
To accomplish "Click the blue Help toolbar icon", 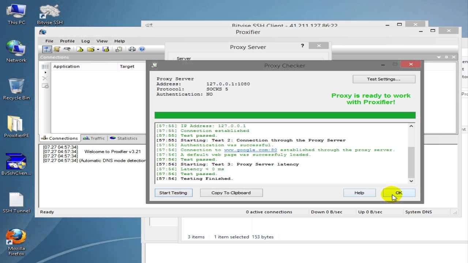I will [142, 49].
